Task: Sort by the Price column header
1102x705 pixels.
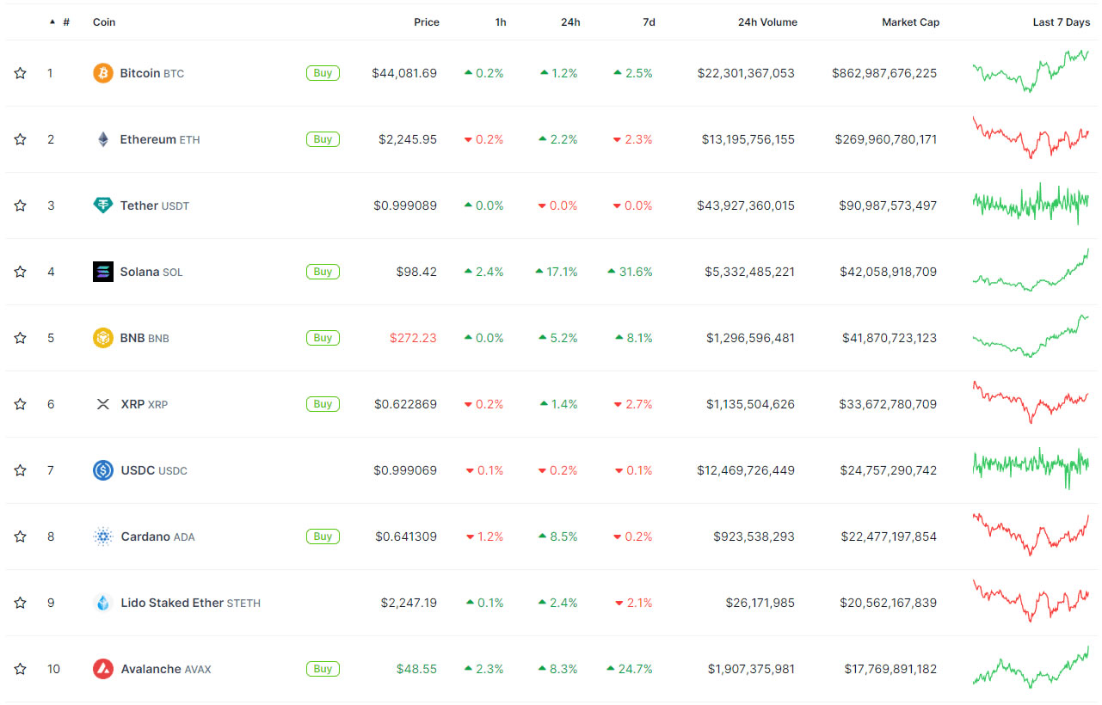Action: (426, 22)
